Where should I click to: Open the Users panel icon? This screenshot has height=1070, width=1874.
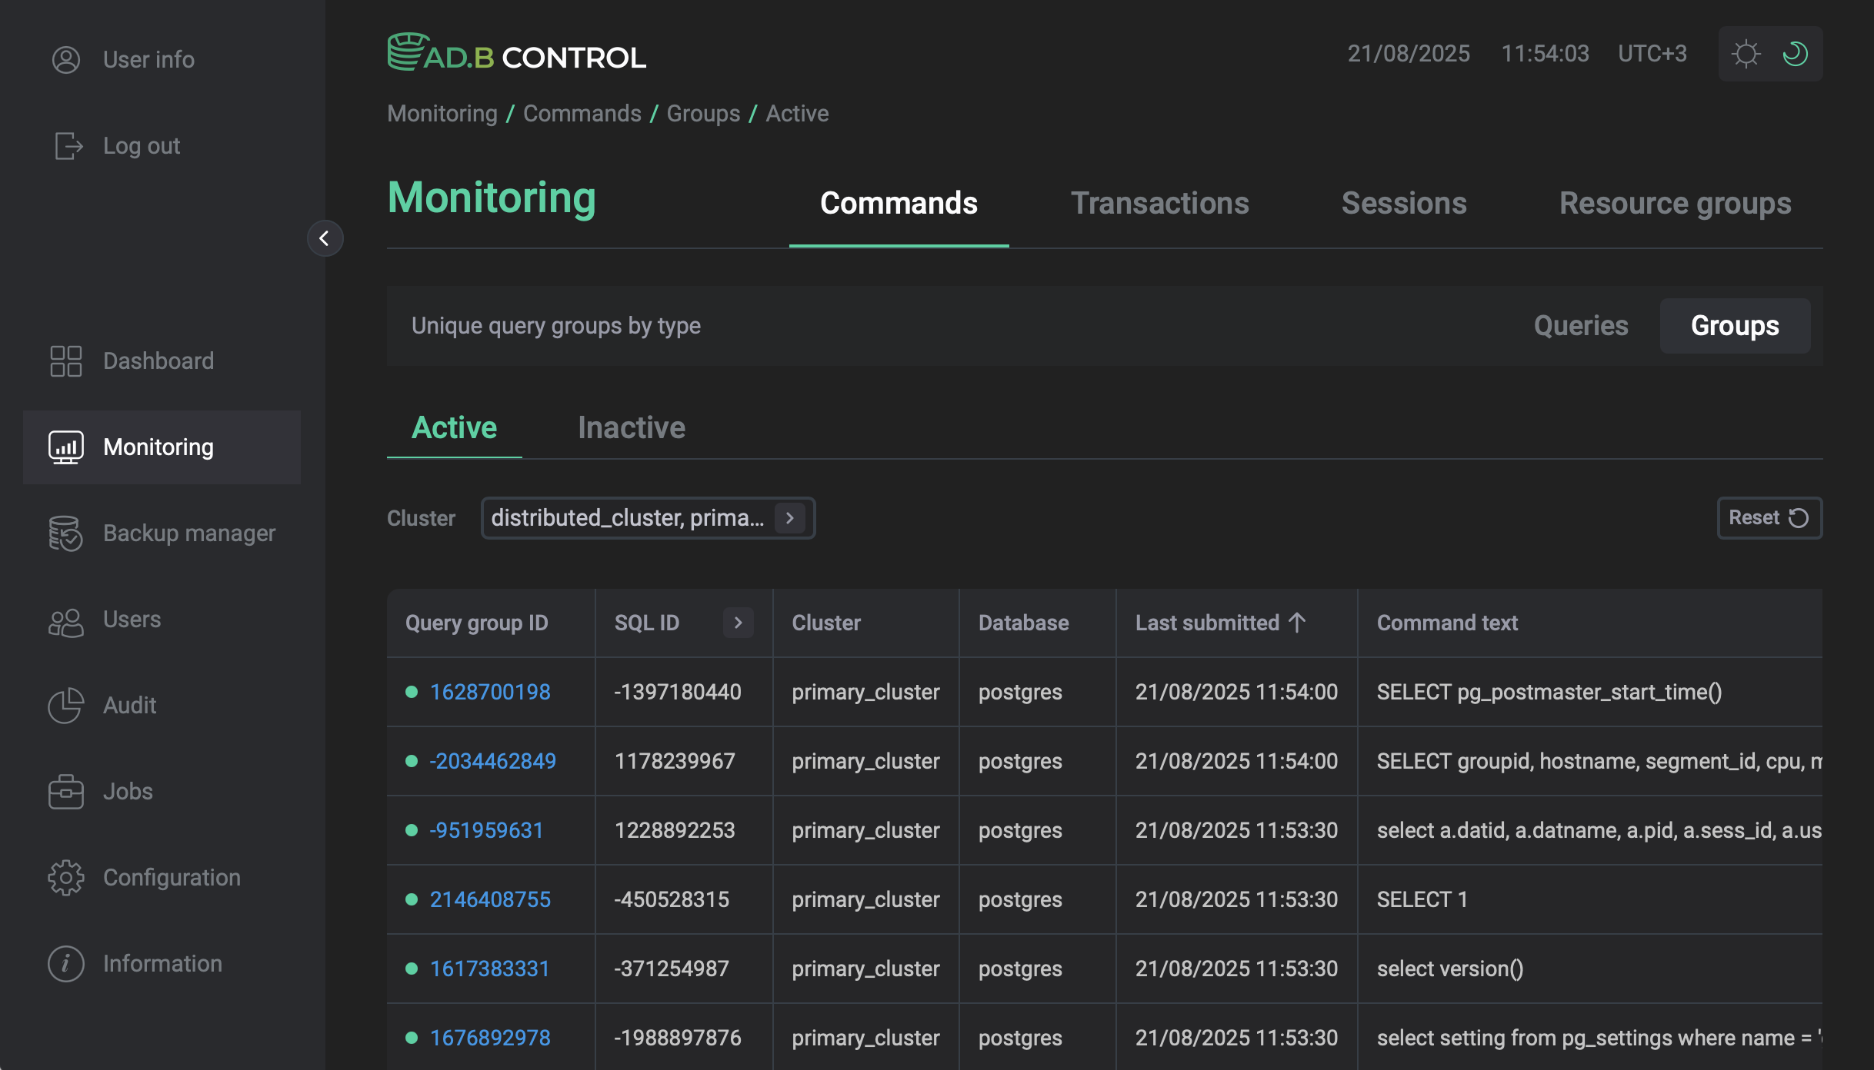(x=65, y=620)
